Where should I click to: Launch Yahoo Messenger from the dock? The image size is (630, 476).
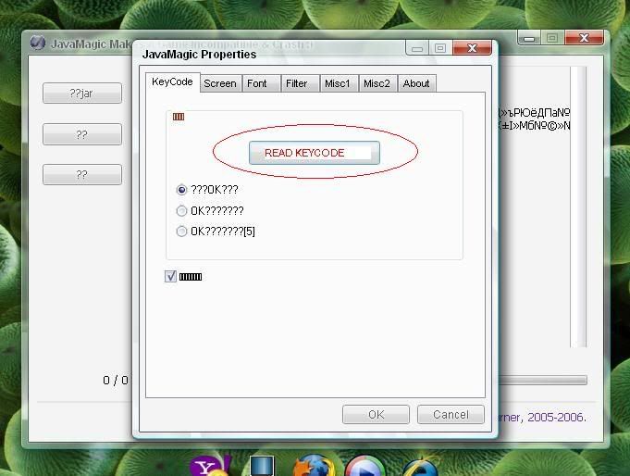[210, 466]
